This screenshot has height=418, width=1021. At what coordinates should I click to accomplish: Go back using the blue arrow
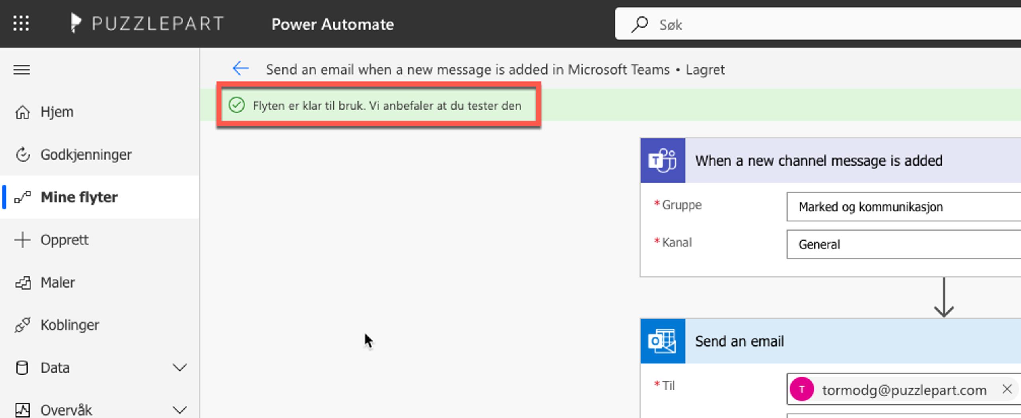click(240, 69)
